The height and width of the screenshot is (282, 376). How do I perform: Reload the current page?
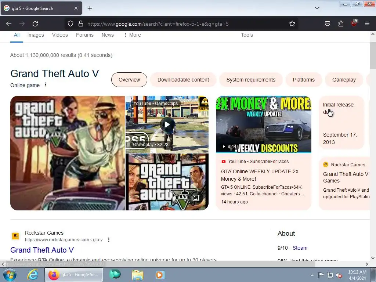[35, 24]
